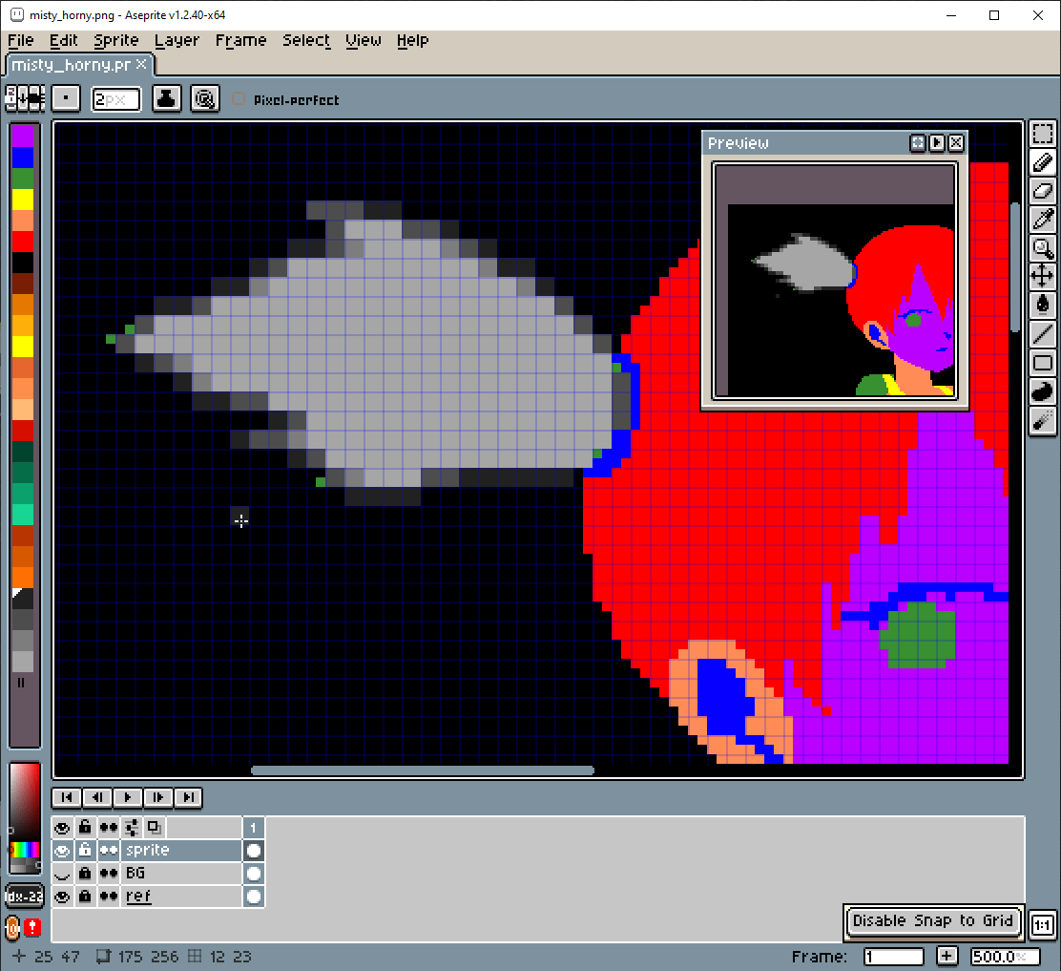Enable the Pixel-perfect checkbox
The width and height of the screenshot is (1061, 971).
point(239,99)
